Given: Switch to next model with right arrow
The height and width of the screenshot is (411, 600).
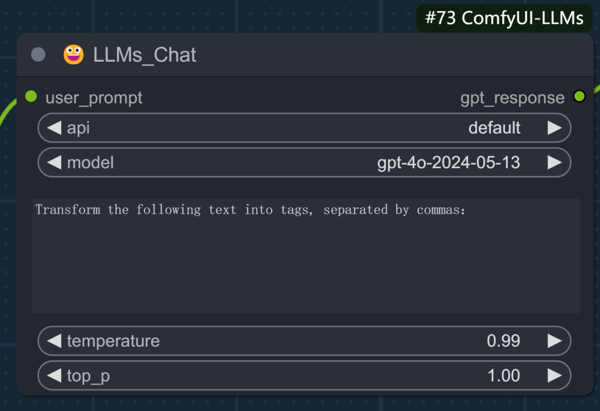Looking at the screenshot, I should [x=554, y=162].
